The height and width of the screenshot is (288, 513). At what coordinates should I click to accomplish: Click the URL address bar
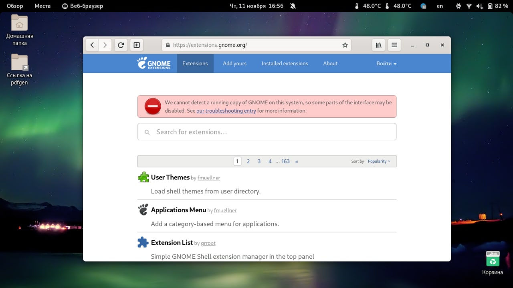256,45
